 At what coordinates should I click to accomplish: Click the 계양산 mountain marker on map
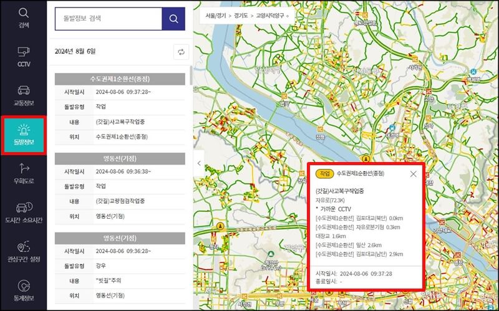[271, 254]
